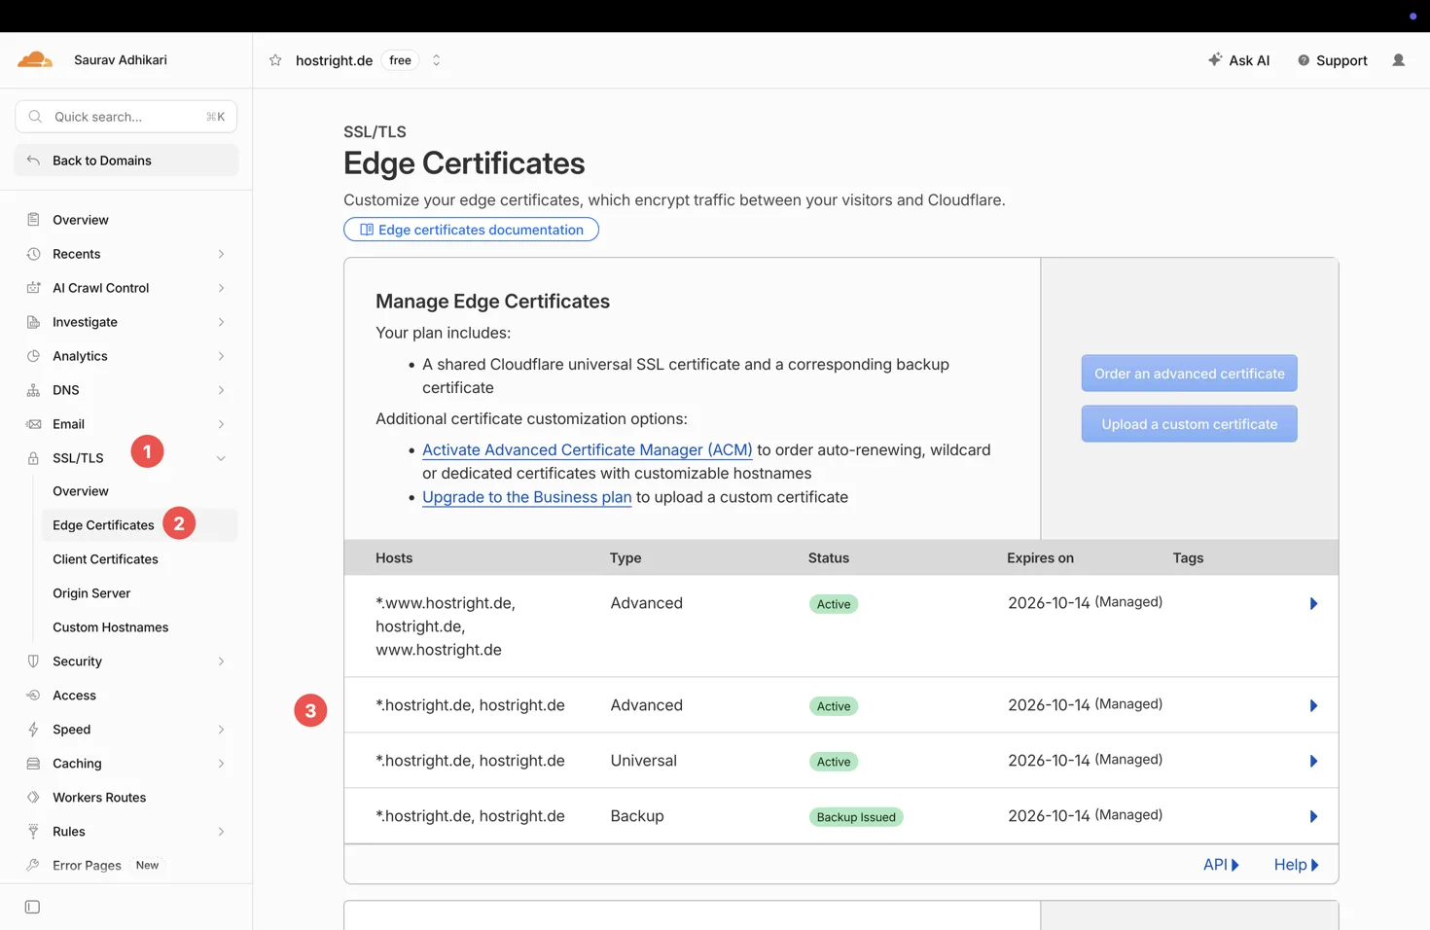
Task: Open Upgrade to the Business plan link
Action: [x=526, y=497]
